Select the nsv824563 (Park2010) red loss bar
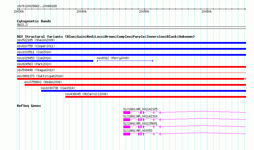254x150 pixels. pyautogui.click(x=131, y=67)
